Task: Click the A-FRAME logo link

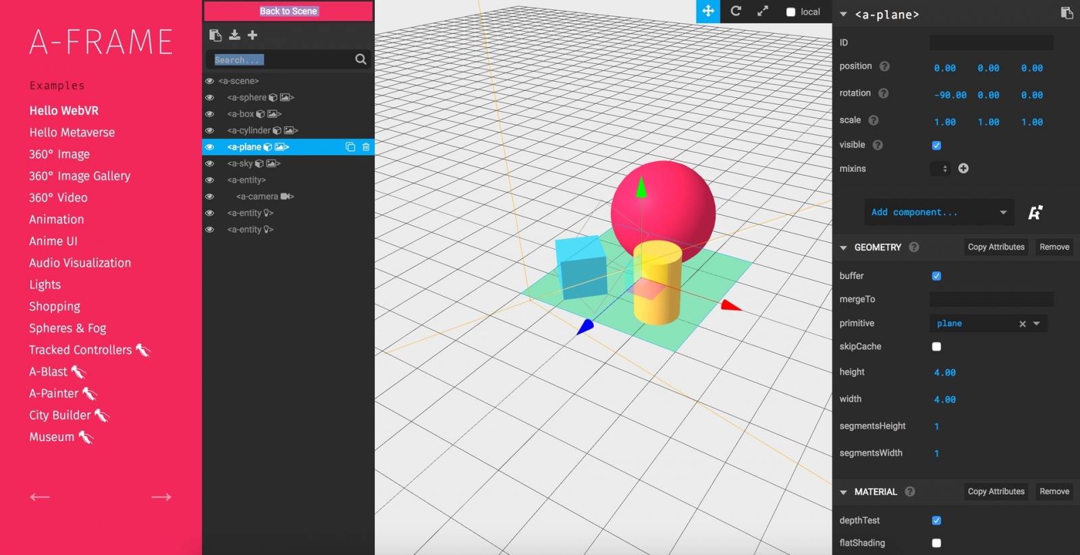Action: [x=101, y=42]
